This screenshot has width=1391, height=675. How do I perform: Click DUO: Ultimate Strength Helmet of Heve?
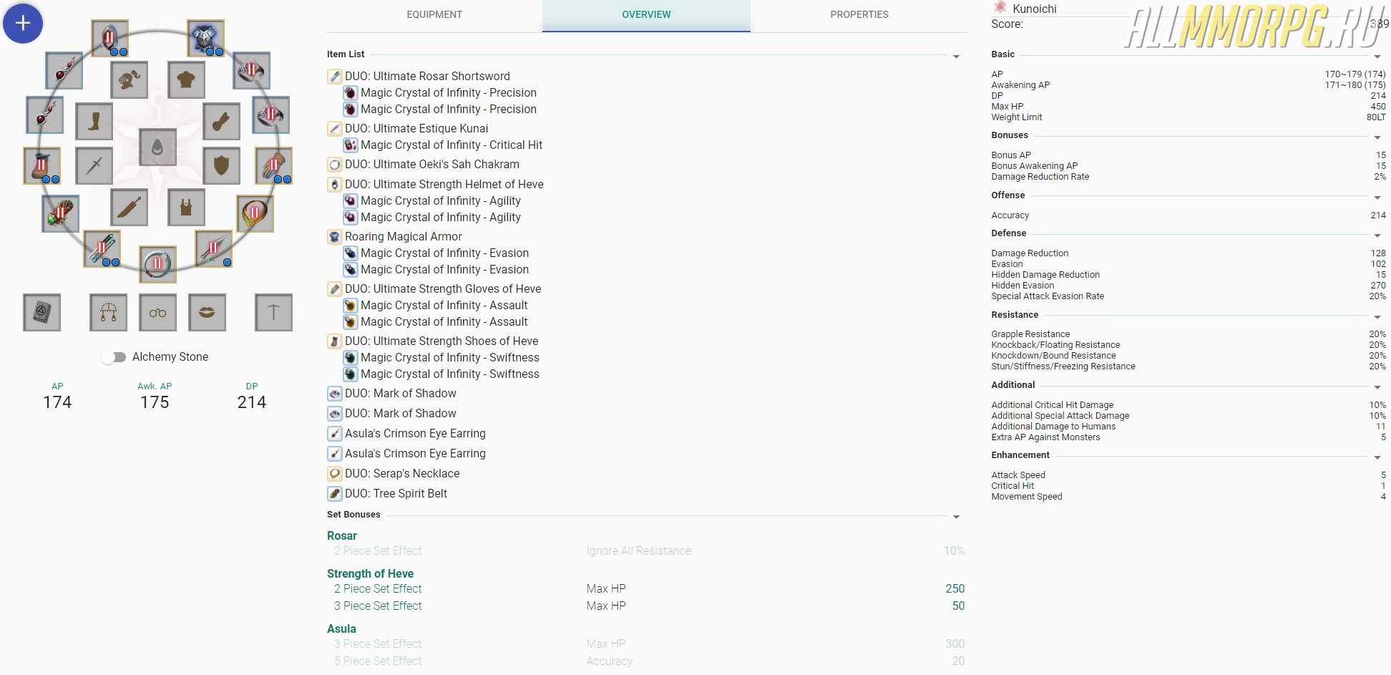444,184
